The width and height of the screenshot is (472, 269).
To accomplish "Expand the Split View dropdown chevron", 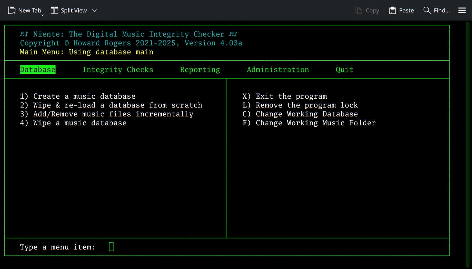I will pos(94,11).
